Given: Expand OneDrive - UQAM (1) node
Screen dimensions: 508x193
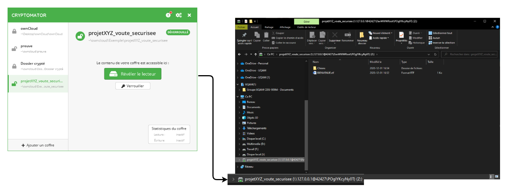Looking at the screenshot, I should coord(237,77).
